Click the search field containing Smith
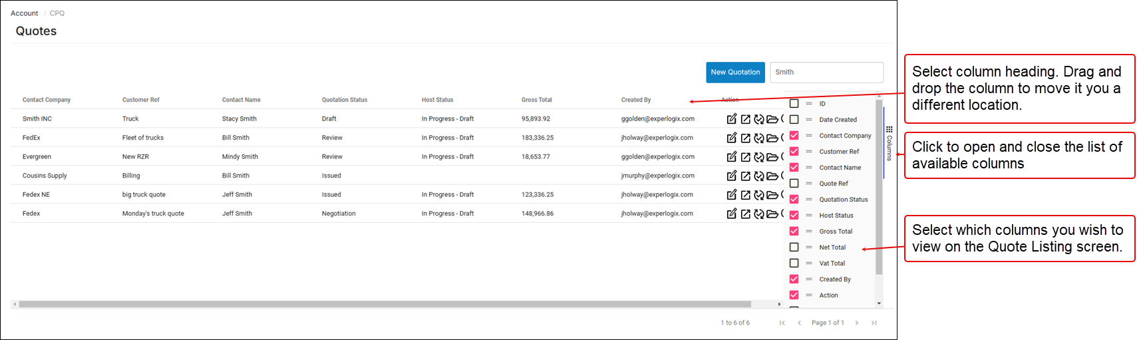 (x=826, y=73)
